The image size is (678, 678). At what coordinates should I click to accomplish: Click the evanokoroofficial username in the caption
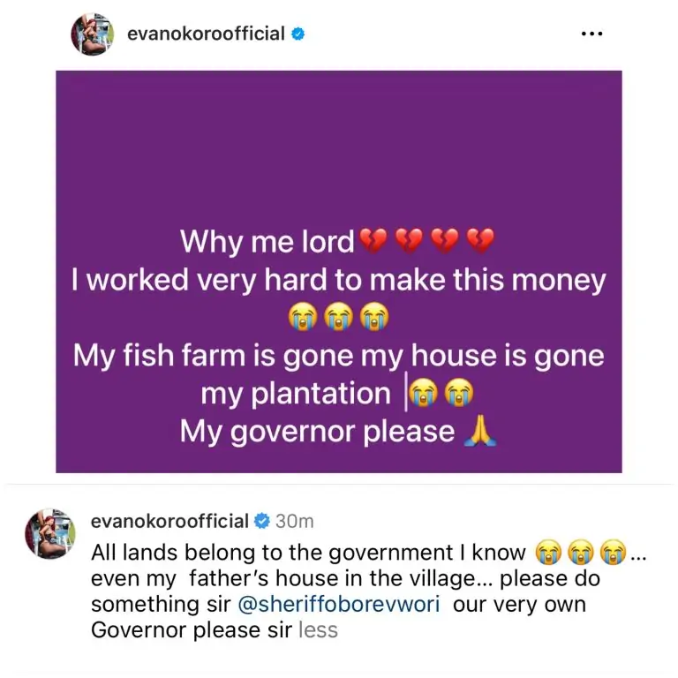pos(169,522)
